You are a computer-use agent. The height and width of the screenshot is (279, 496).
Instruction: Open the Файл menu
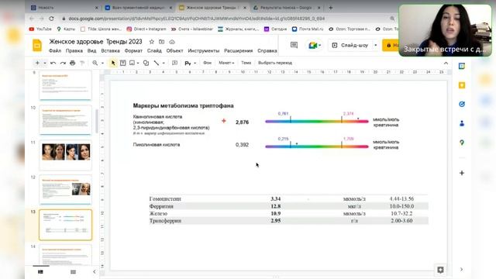tap(55, 50)
